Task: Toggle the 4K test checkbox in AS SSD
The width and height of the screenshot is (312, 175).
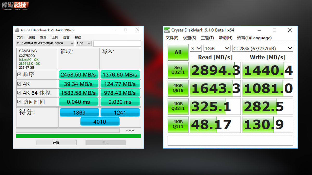Action: (x=19, y=84)
